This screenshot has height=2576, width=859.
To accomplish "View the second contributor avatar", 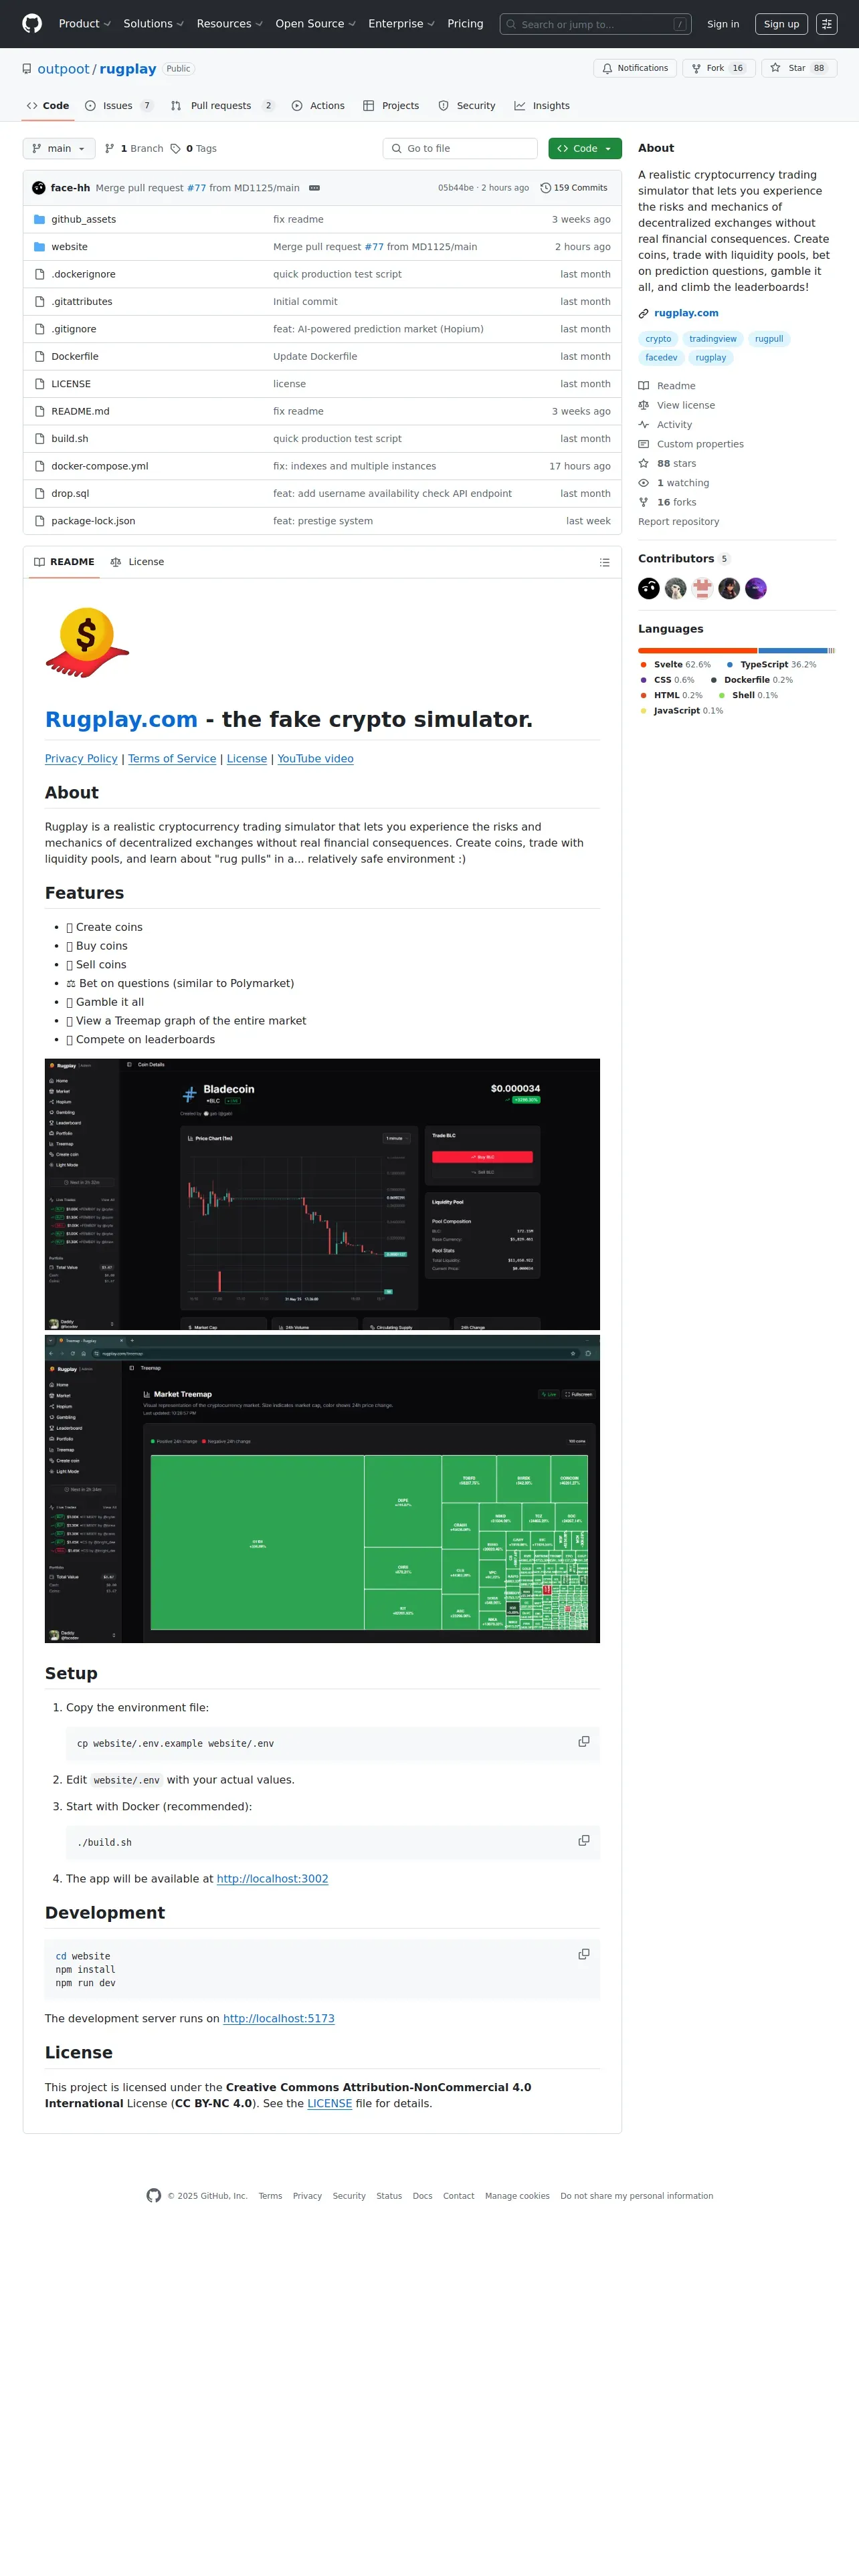I will point(676,589).
